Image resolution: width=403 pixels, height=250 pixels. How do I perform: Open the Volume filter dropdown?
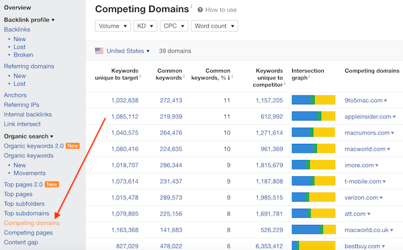(x=113, y=26)
